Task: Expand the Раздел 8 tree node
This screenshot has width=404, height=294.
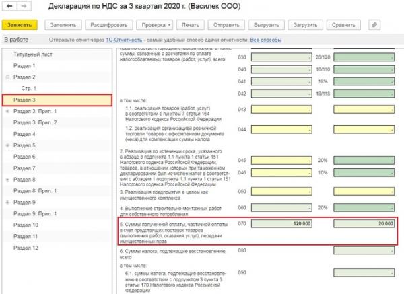Action: (x=7, y=180)
